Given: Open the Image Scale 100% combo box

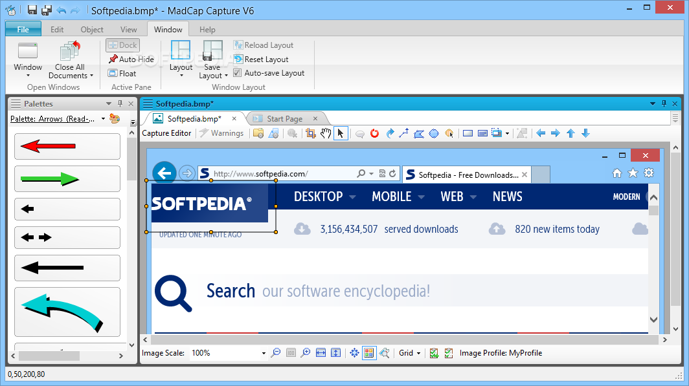Looking at the screenshot, I should tap(229, 352).
